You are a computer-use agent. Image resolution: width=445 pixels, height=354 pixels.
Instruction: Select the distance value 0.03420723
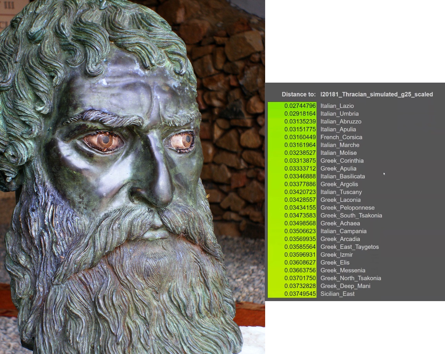tap(300, 192)
